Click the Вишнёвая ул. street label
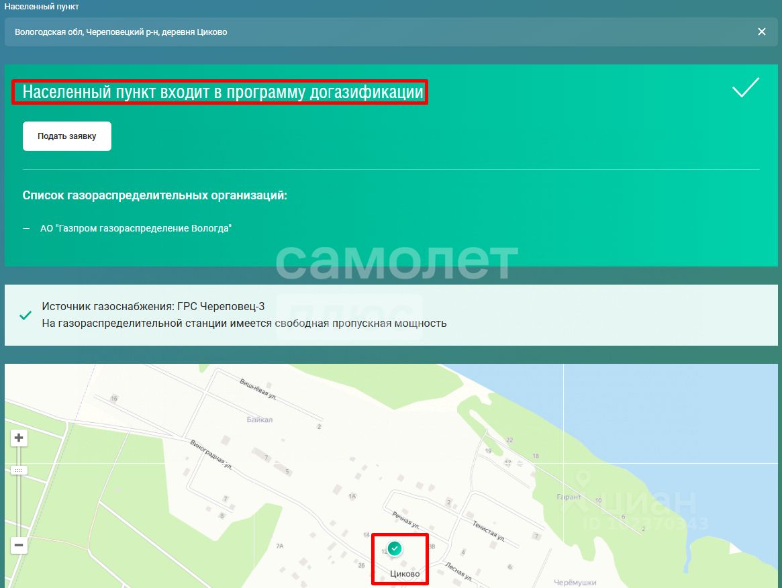The height and width of the screenshot is (588, 782). (x=258, y=390)
